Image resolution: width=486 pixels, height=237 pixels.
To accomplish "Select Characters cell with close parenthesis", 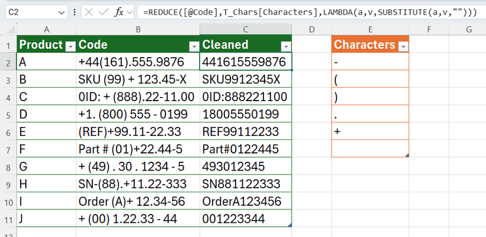I will click(370, 96).
